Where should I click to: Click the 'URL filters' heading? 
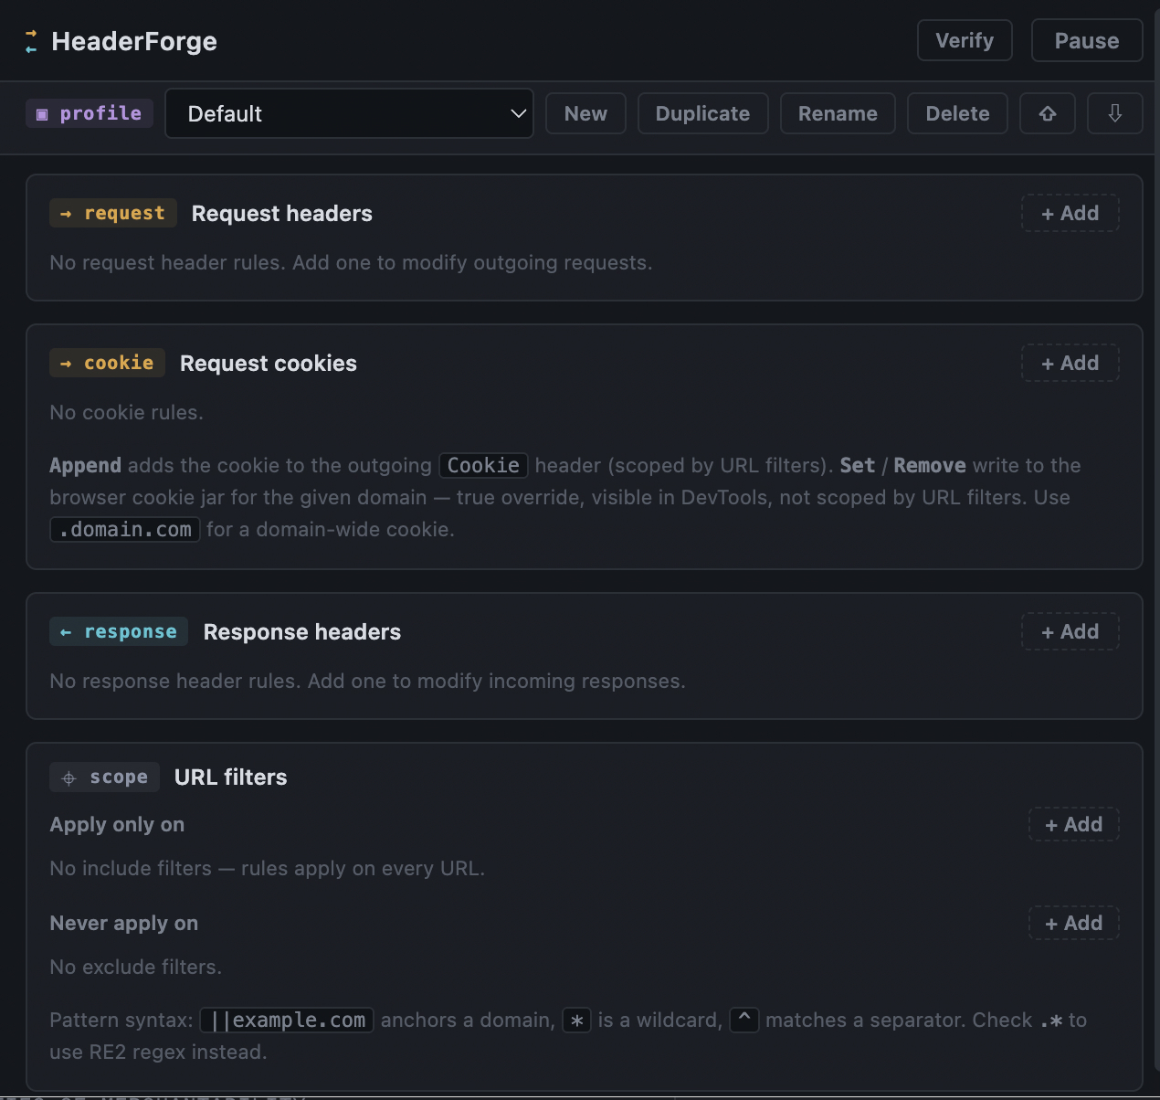[x=231, y=777]
